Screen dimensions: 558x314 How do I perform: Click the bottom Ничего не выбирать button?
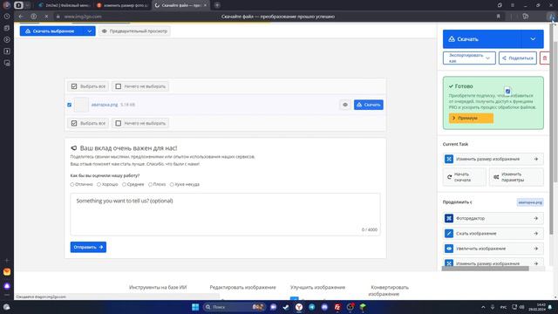pyautogui.click(x=140, y=123)
